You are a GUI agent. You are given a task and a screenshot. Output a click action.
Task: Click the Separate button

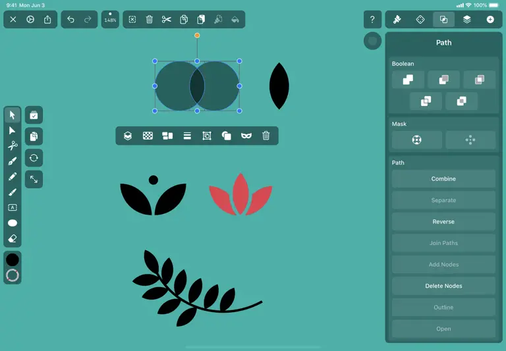point(443,200)
